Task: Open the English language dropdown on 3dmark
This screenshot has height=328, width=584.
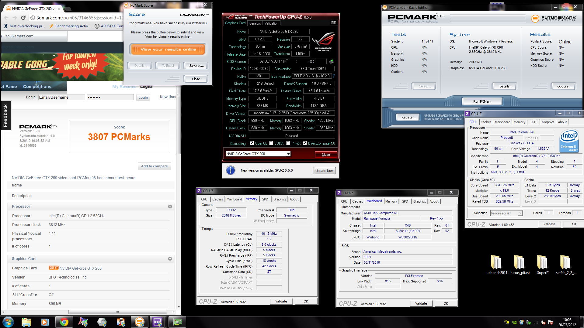Action: pyautogui.click(x=157, y=87)
